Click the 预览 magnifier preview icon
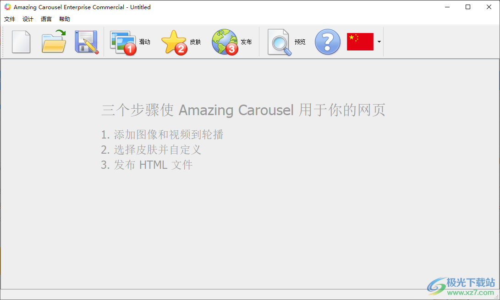Viewport: 500px width, 300px height. pyautogui.click(x=280, y=42)
